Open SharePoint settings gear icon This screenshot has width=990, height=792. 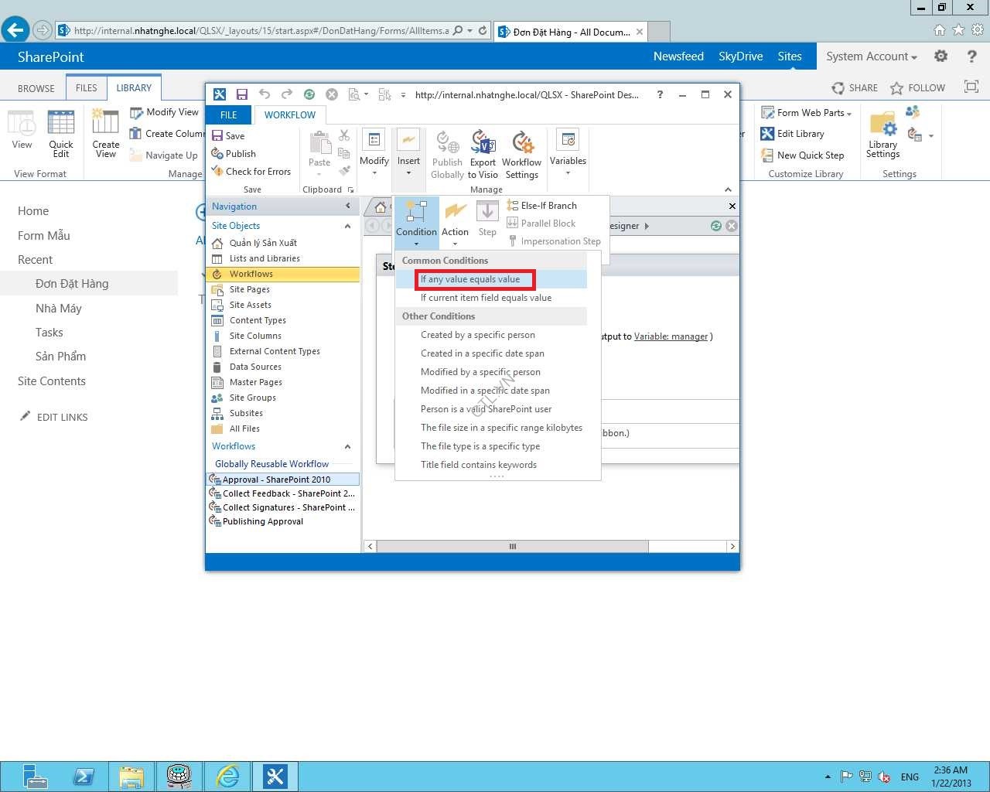[940, 56]
